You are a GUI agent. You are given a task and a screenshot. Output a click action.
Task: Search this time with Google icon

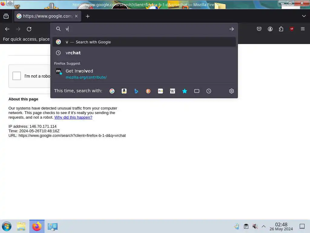(x=112, y=91)
